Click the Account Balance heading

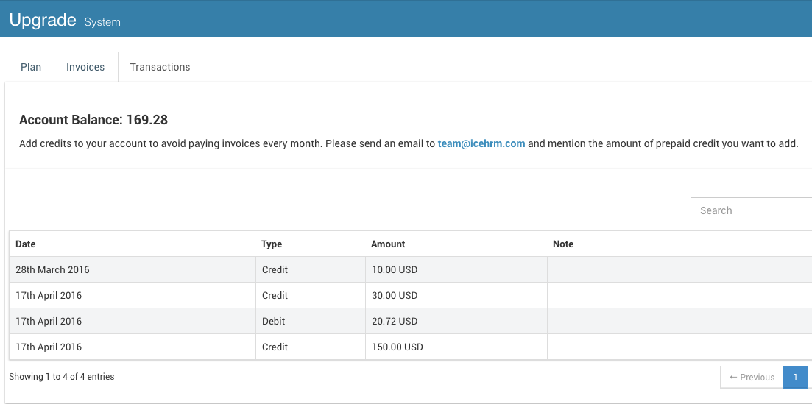93,120
